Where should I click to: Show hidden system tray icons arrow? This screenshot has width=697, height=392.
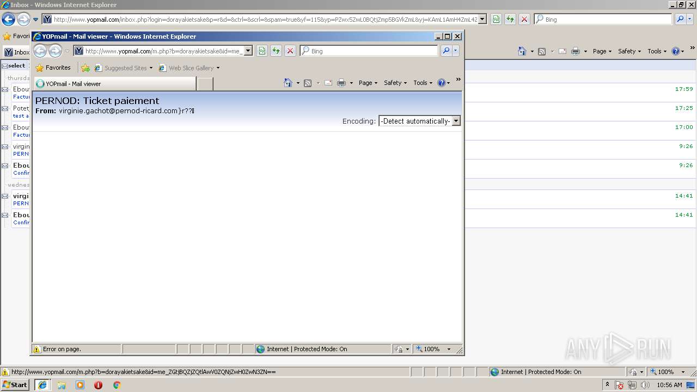pos(607,385)
